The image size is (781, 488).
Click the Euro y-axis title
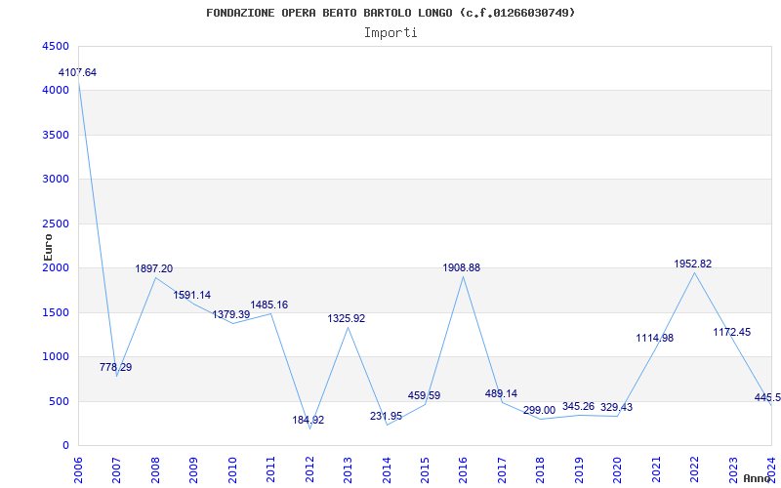(x=48, y=248)
